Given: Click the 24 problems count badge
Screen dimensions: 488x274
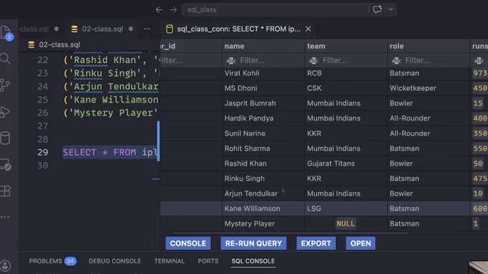Looking at the screenshot, I should (70, 261).
